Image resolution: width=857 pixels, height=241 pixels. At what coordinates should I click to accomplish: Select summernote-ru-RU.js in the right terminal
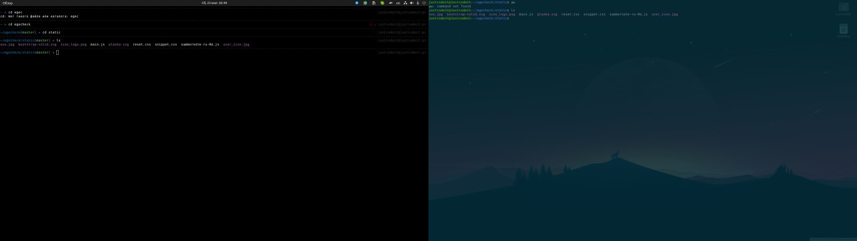click(629, 14)
